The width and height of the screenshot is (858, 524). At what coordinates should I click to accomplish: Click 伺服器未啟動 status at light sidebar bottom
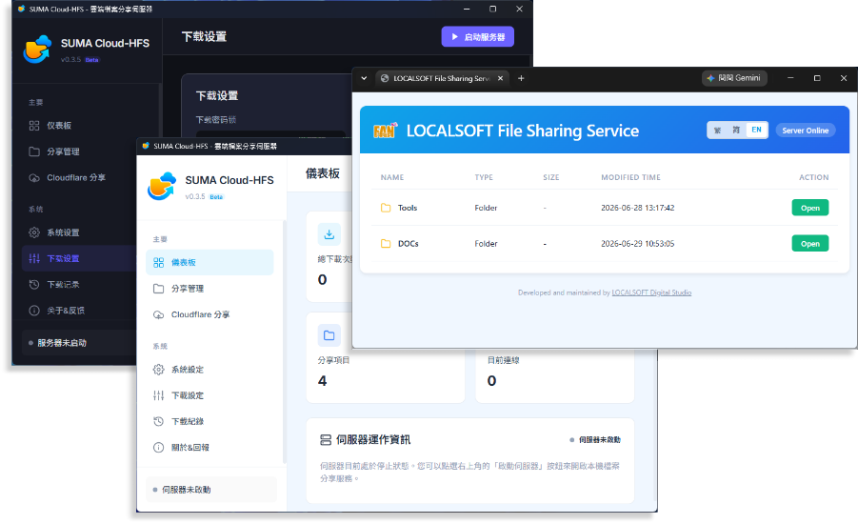pyautogui.click(x=211, y=490)
